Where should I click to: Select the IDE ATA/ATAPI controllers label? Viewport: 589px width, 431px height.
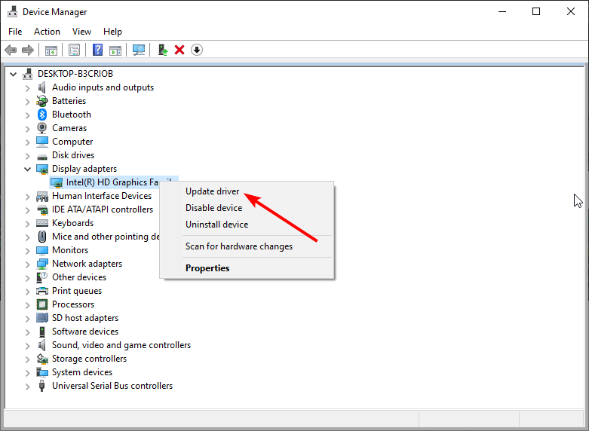tap(103, 209)
